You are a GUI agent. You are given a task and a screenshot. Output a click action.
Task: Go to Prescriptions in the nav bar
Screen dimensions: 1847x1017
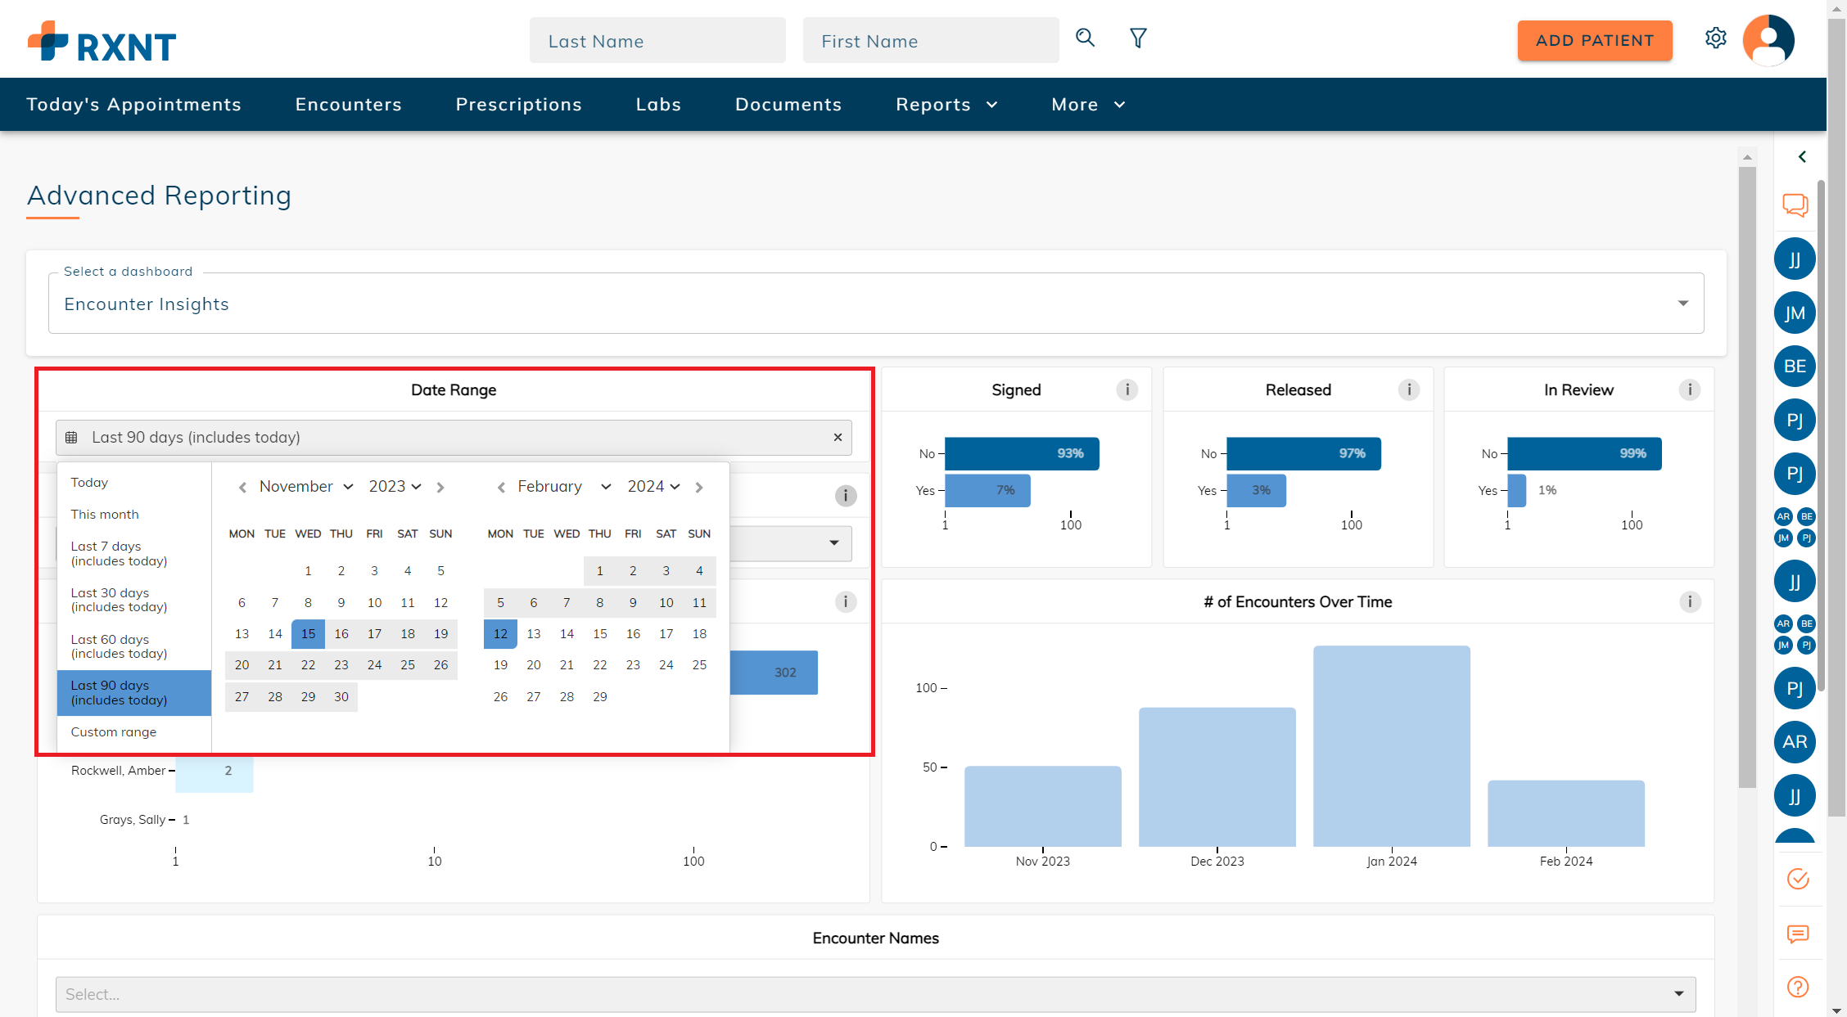pos(518,104)
